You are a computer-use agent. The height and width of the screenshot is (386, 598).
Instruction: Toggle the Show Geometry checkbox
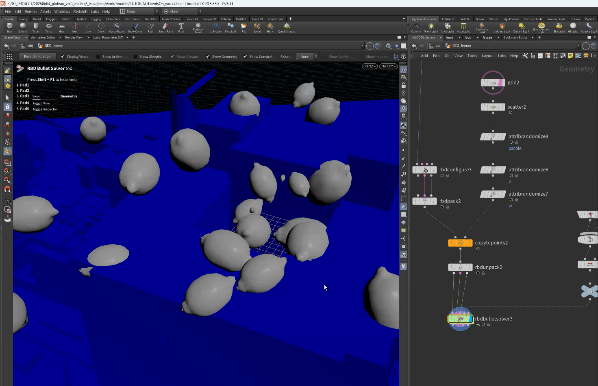pyautogui.click(x=208, y=57)
